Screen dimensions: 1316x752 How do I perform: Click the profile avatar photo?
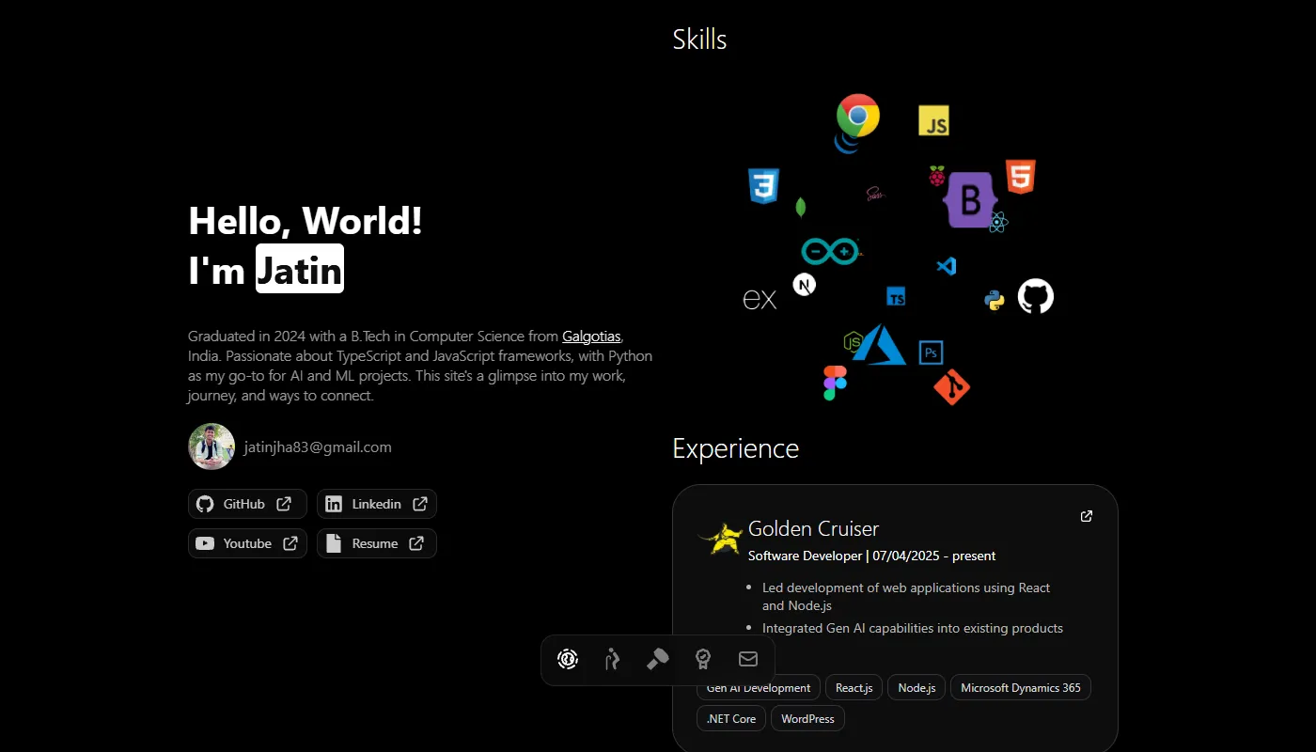(211, 446)
